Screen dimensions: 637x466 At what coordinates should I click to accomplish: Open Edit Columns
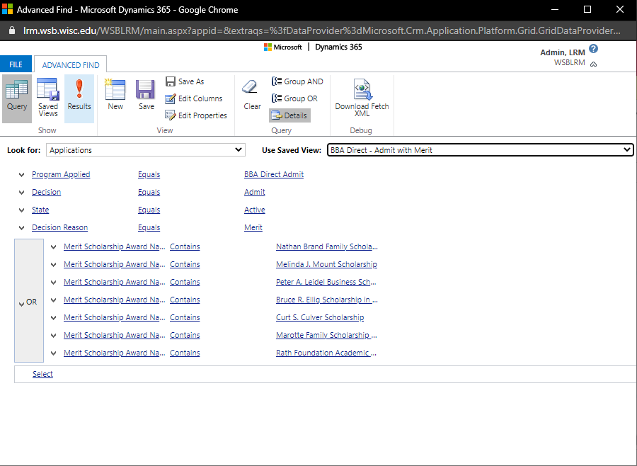(194, 98)
